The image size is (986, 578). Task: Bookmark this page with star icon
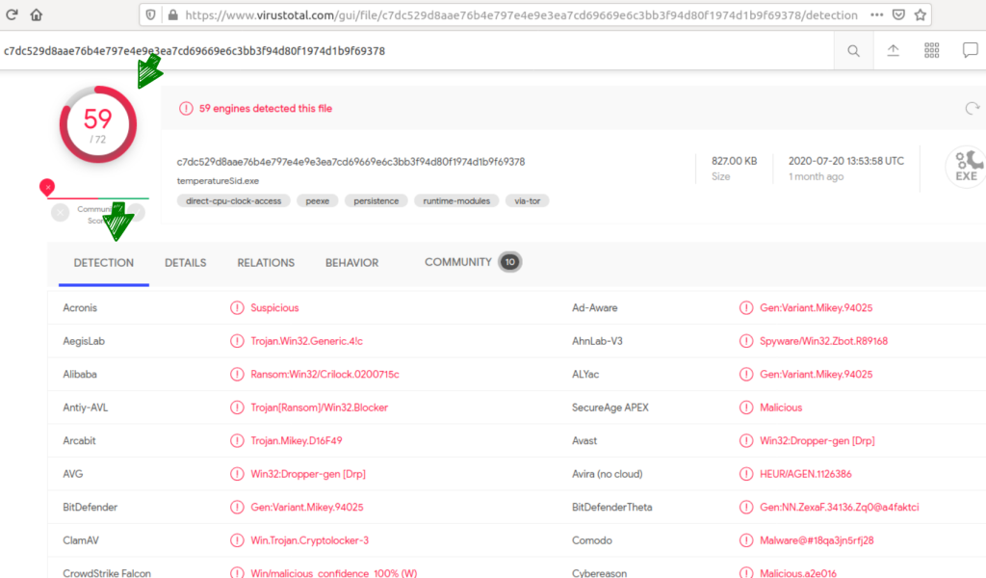[x=921, y=15]
